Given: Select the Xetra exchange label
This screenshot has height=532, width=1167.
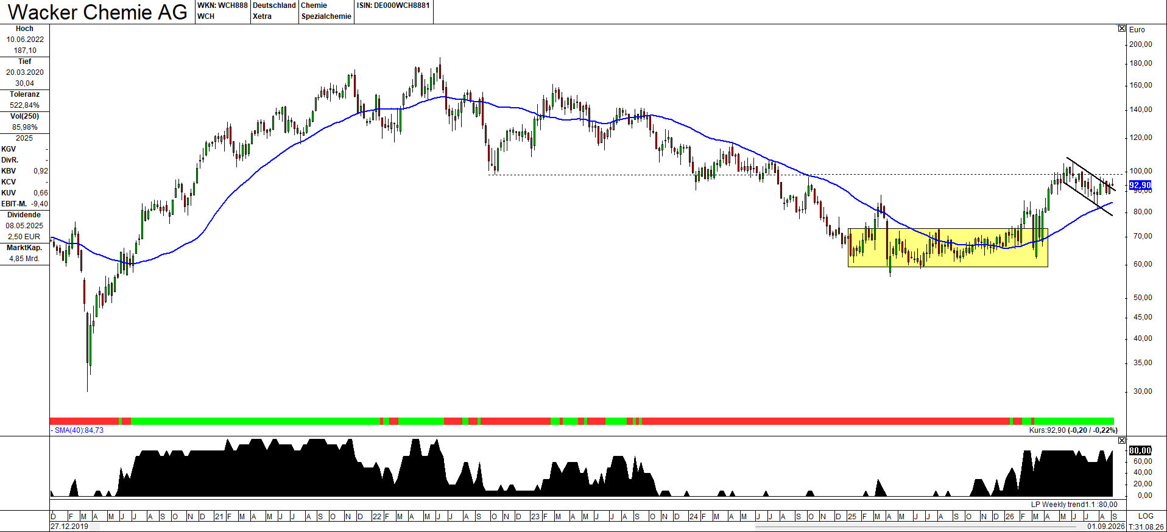Looking at the screenshot, I should pyautogui.click(x=263, y=16).
